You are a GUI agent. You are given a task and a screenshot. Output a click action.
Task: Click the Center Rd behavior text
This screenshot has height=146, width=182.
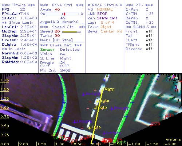pos(111,31)
